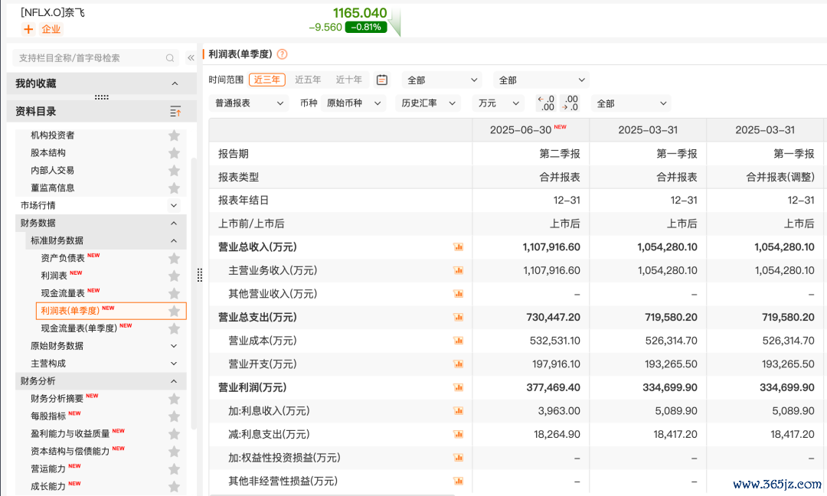Favorite 资产负债表 with star
The width and height of the screenshot is (827, 496).
tap(174, 258)
